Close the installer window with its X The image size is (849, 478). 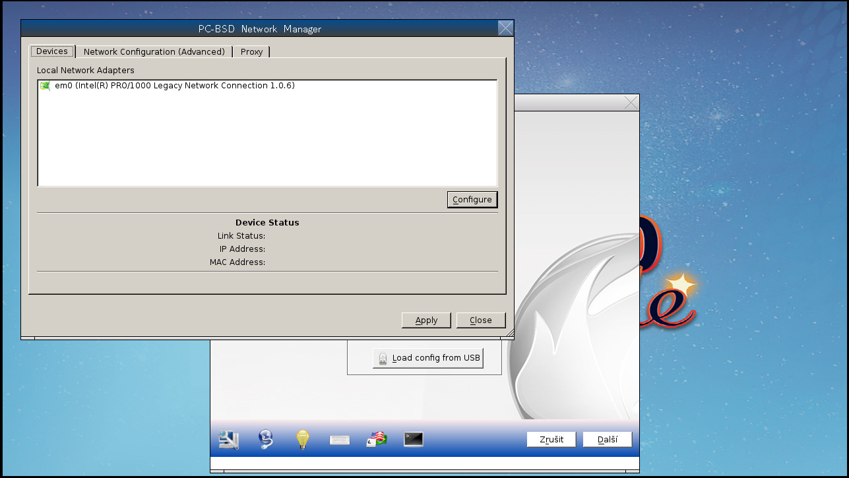(631, 102)
